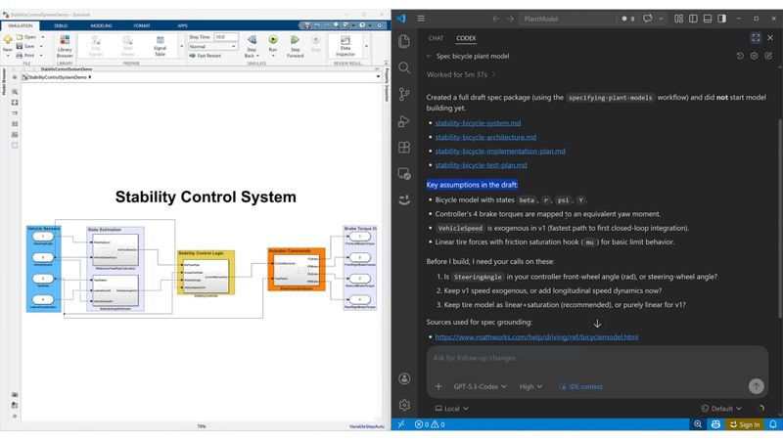Open stability-bicycle-architecture.md link
Viewport: 783px width, 440px height.
click(485, 137)
